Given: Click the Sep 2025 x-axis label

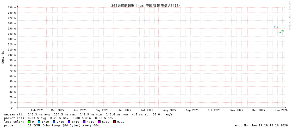Looking at the screenshot, I should click(x=192, y=110).
